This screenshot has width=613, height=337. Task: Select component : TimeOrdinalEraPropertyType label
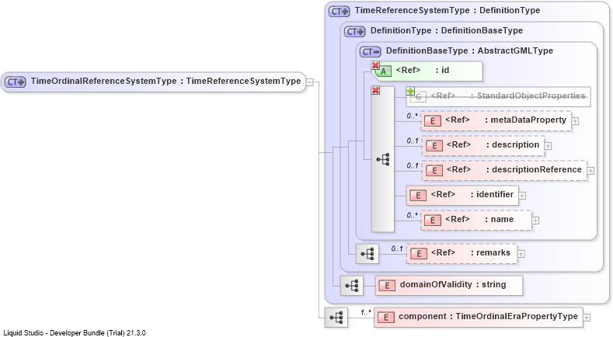coord(488,316)
